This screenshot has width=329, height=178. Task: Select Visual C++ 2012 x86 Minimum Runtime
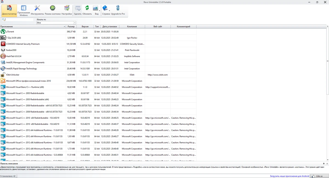click(98, 149)
